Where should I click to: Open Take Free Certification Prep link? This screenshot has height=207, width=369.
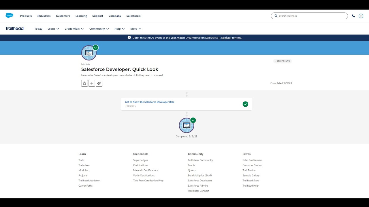click(148, 181)
